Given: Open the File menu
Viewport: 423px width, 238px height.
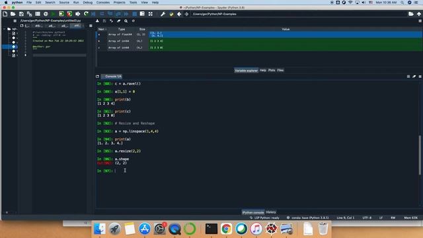Looking at the screenshot, I should 29,3.
